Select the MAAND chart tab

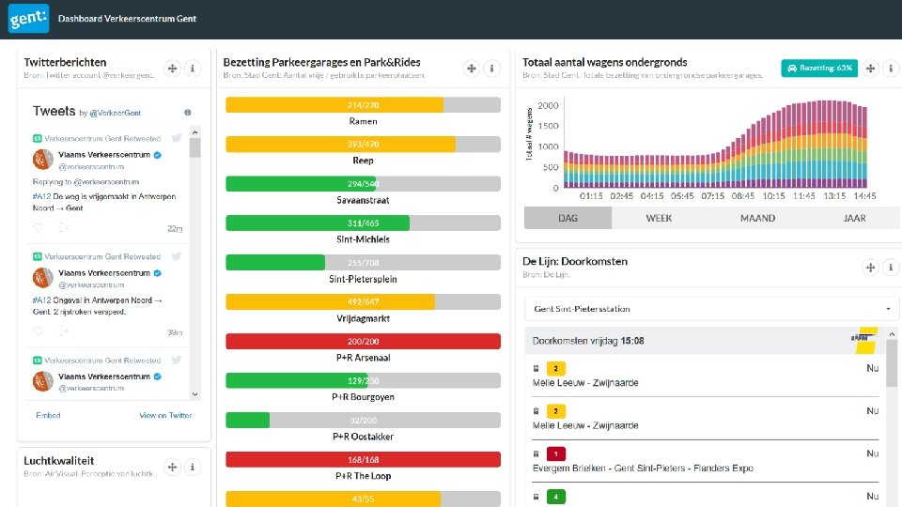pos(757,218)
